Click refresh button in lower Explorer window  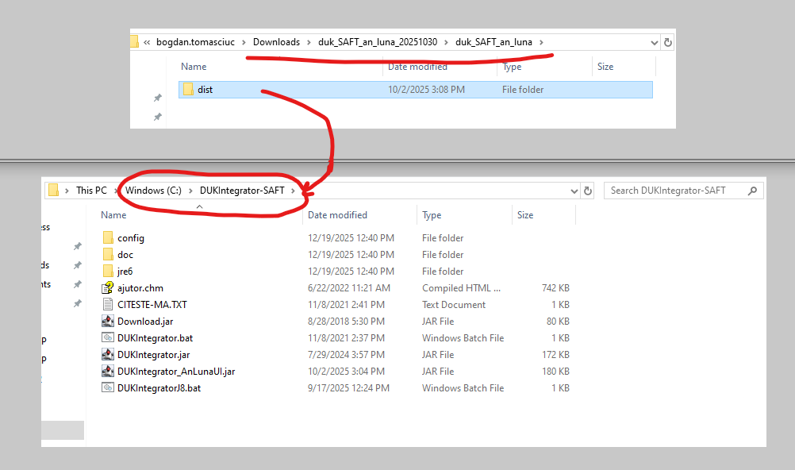coord(588,191)
